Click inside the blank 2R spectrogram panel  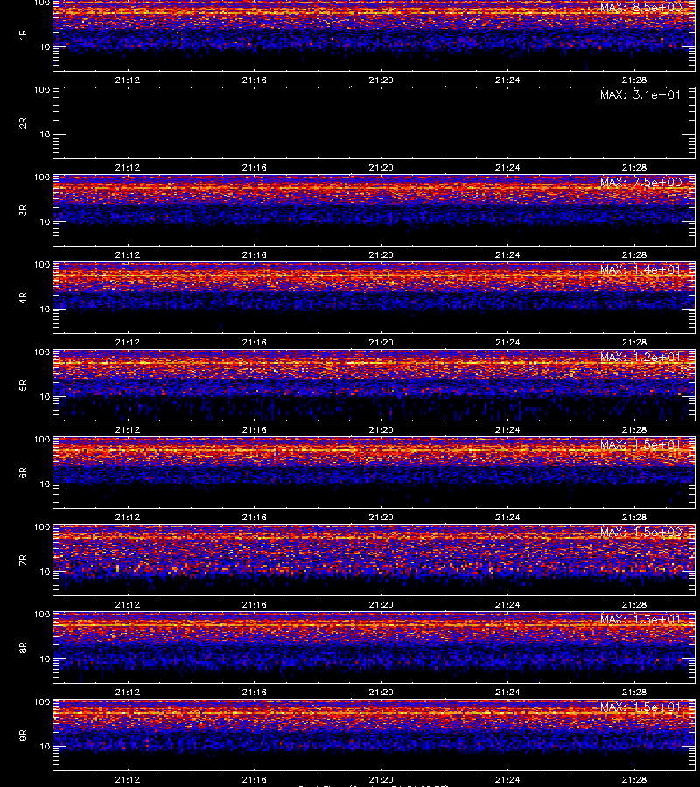(374, 123)
